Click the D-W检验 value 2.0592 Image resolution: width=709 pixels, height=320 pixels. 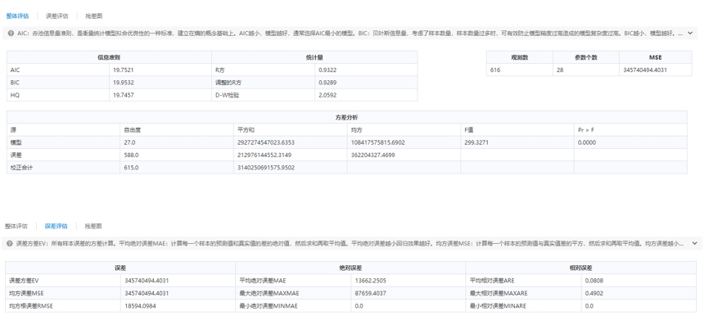point(327,96)
